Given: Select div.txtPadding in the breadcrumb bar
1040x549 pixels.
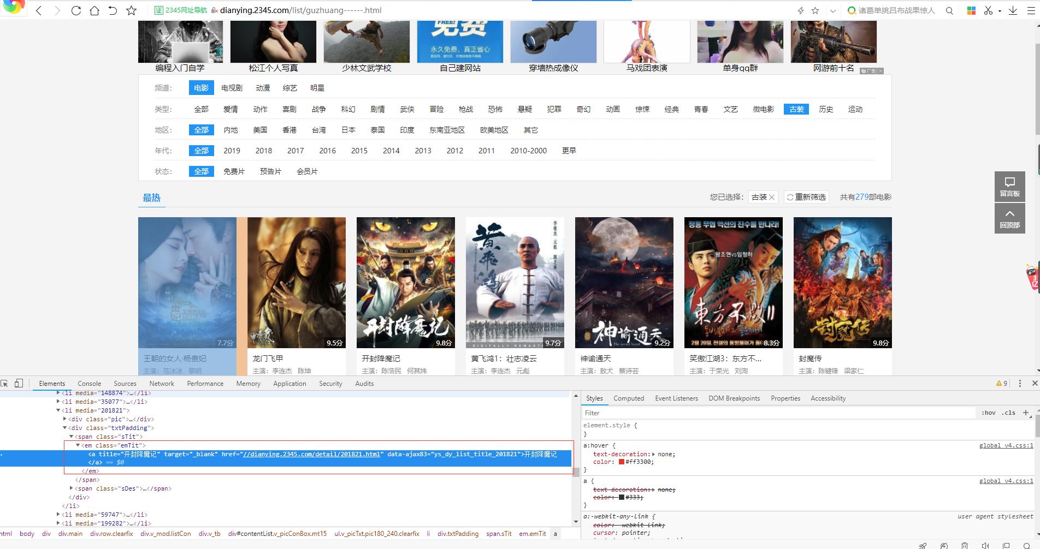Looking at the screenshot, I should (458, 534).
